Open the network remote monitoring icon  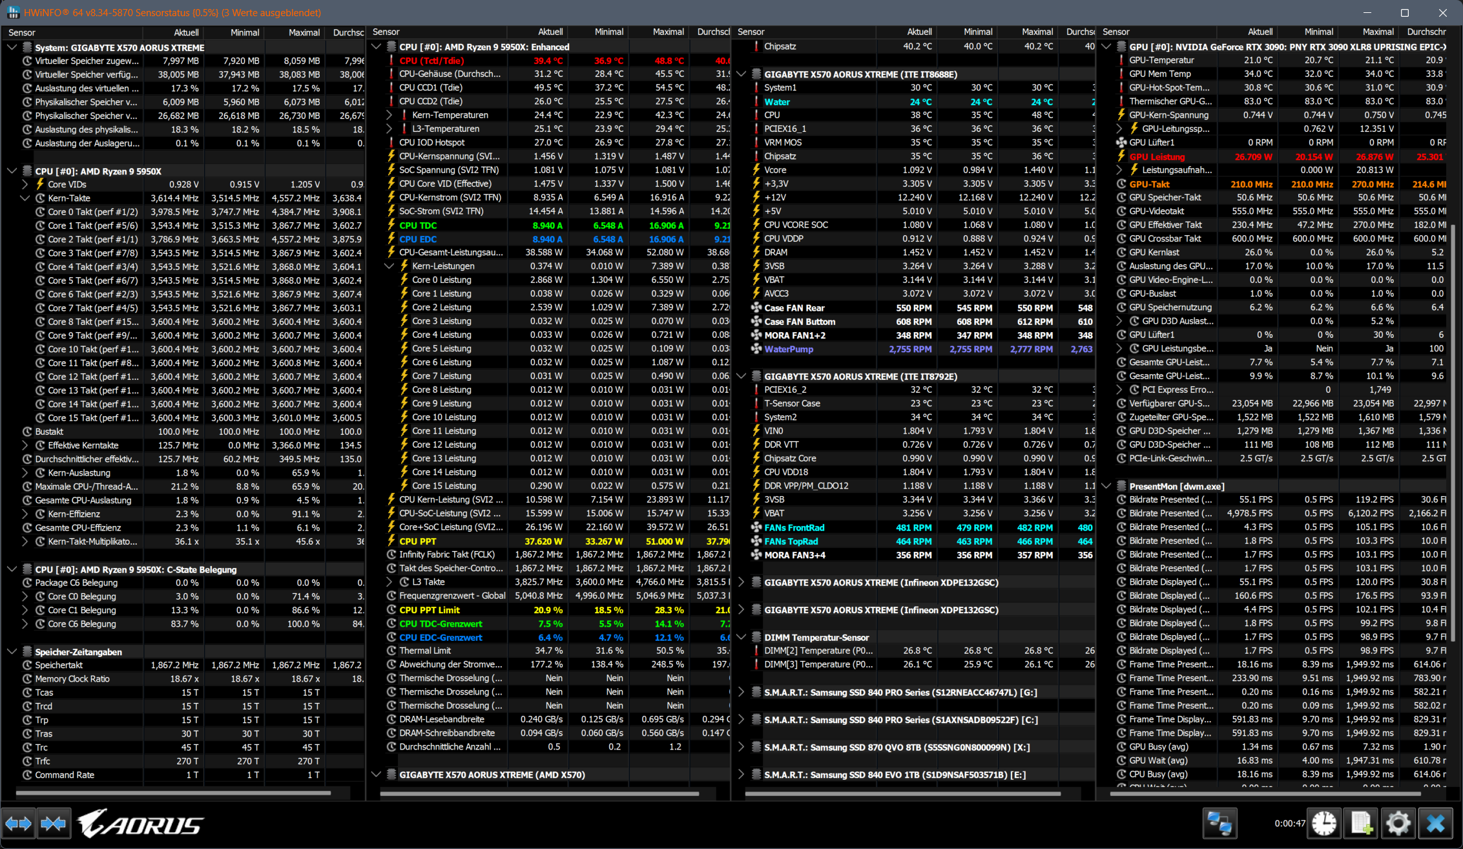click(1219, 823)
